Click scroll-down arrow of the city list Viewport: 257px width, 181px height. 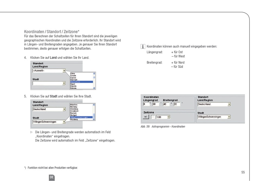click(x=94, y=119)
